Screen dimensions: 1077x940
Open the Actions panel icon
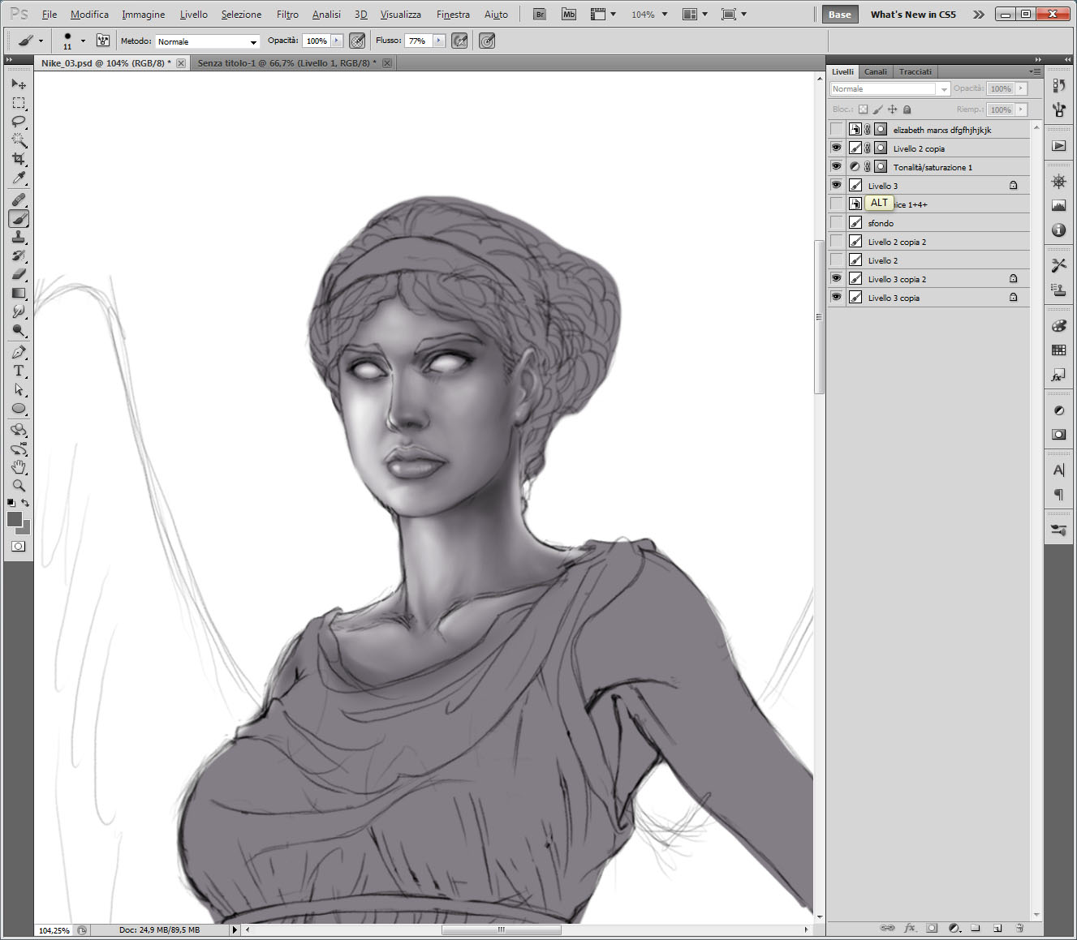(x=1058, y=146)
